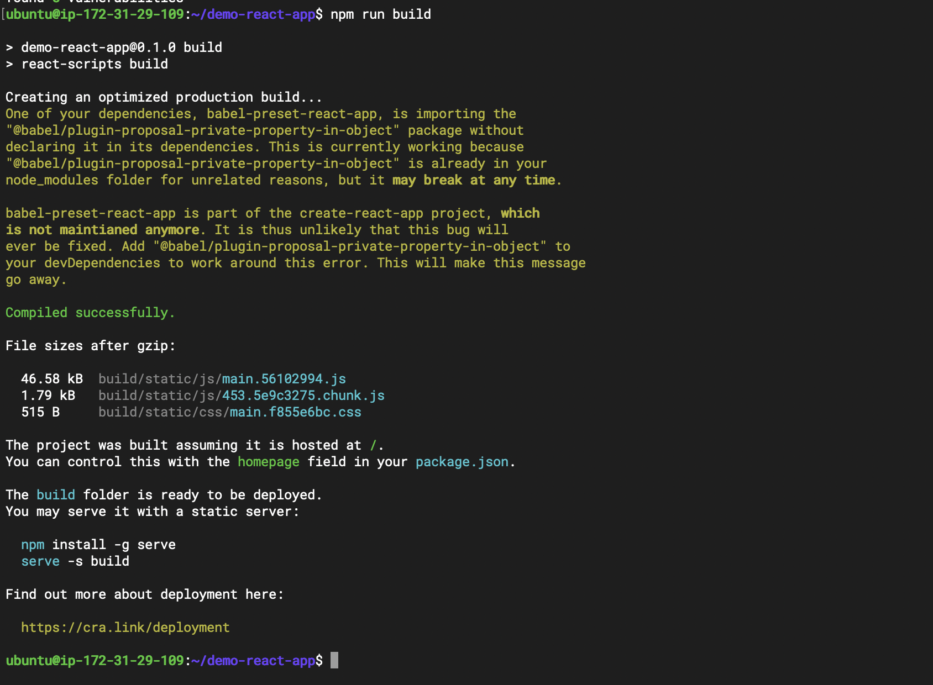This screenshot has width=933, height=685.
Task: Click bold 'may break at any time' warning
Action: coord(474,180)
